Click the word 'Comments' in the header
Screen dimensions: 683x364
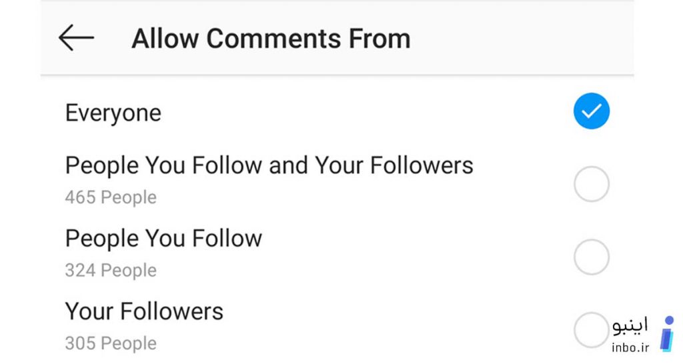click(x=273, y=39)
